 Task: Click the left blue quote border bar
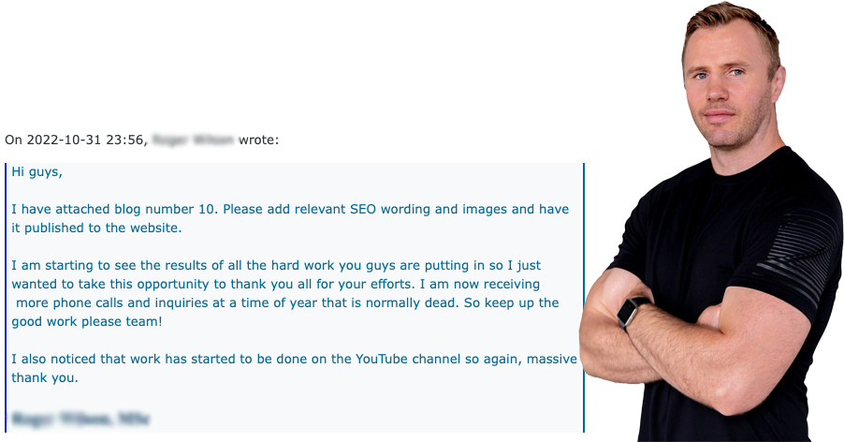[6, 298]
